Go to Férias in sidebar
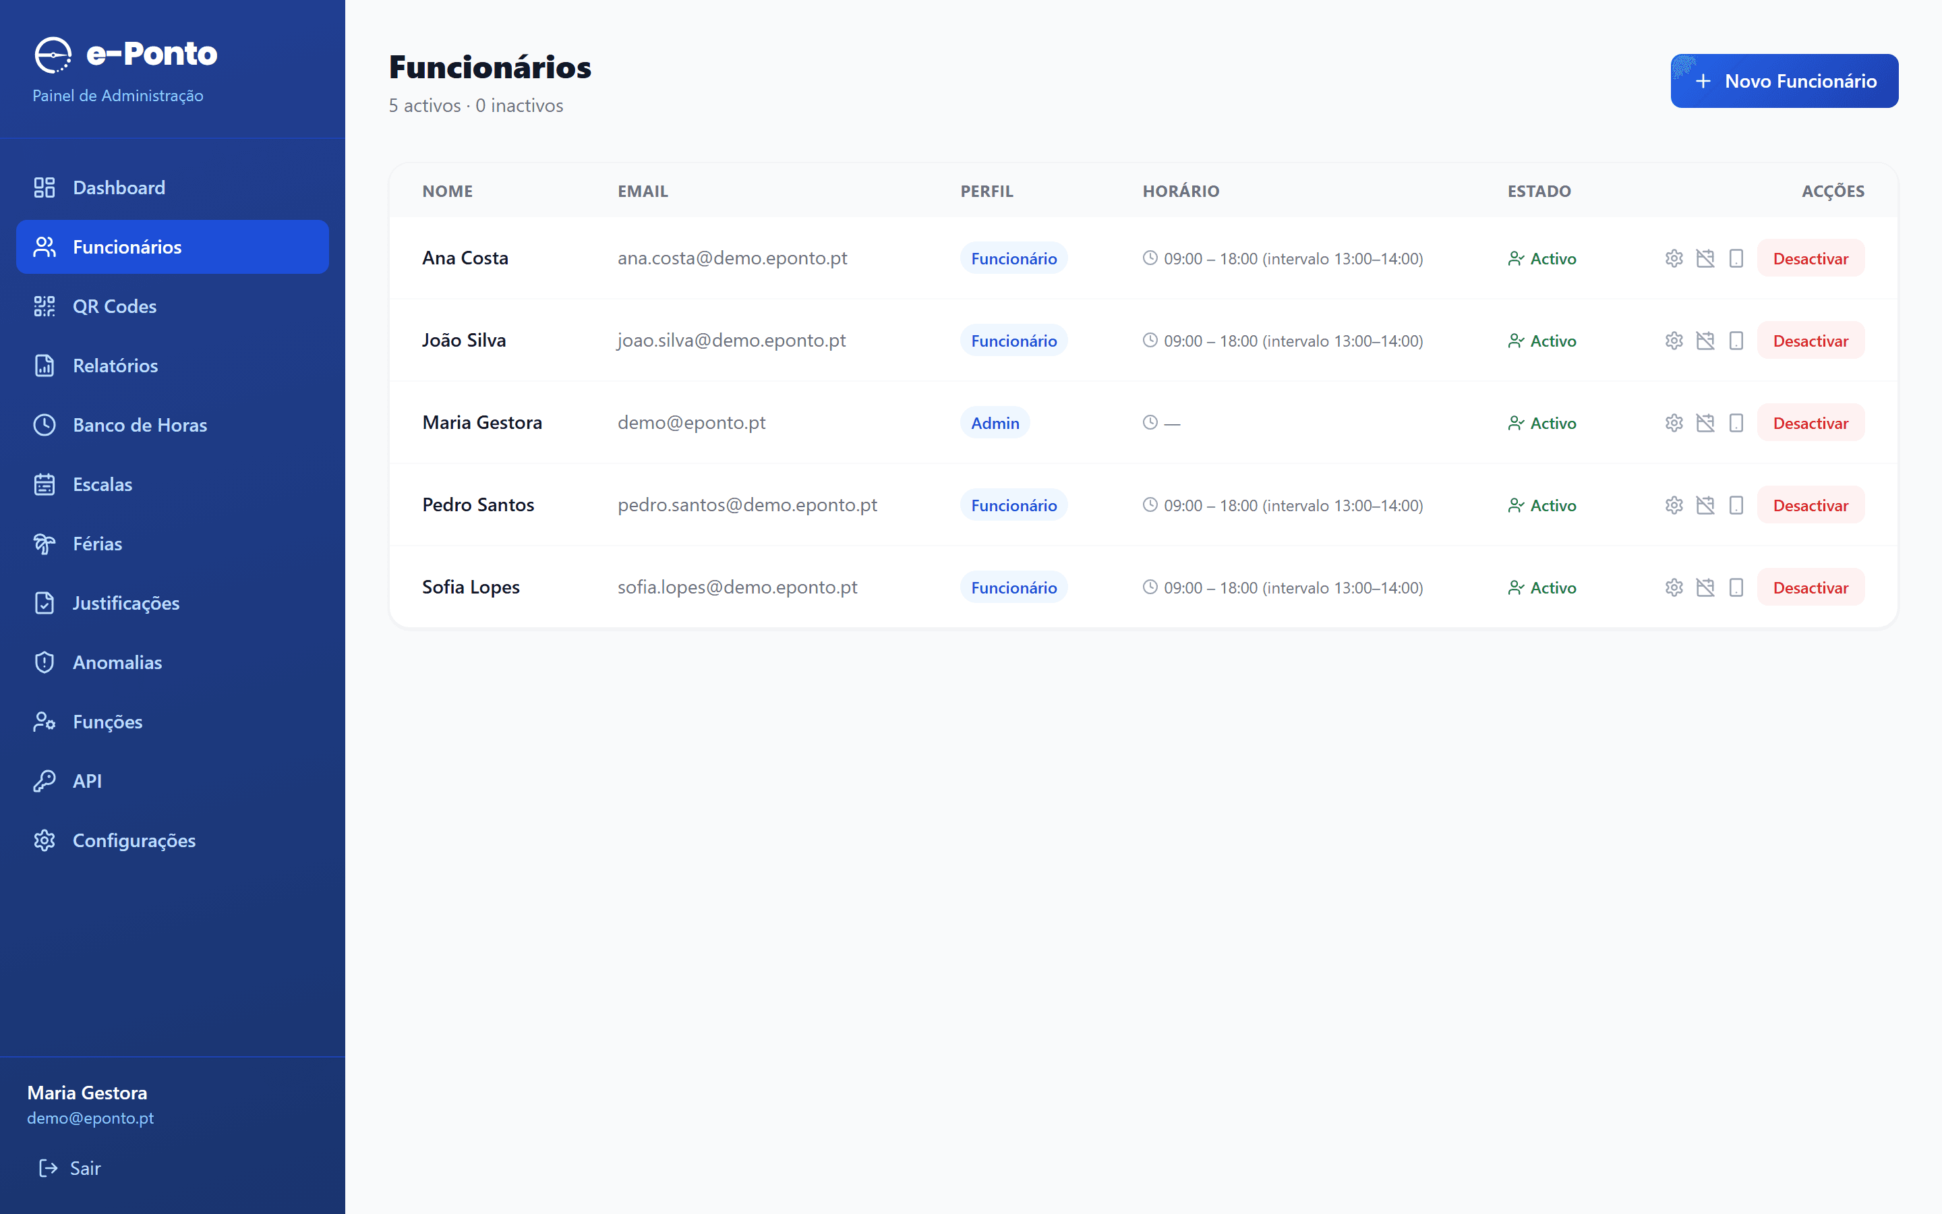This screenshot has height=1214, width=1942. [173, 544]
